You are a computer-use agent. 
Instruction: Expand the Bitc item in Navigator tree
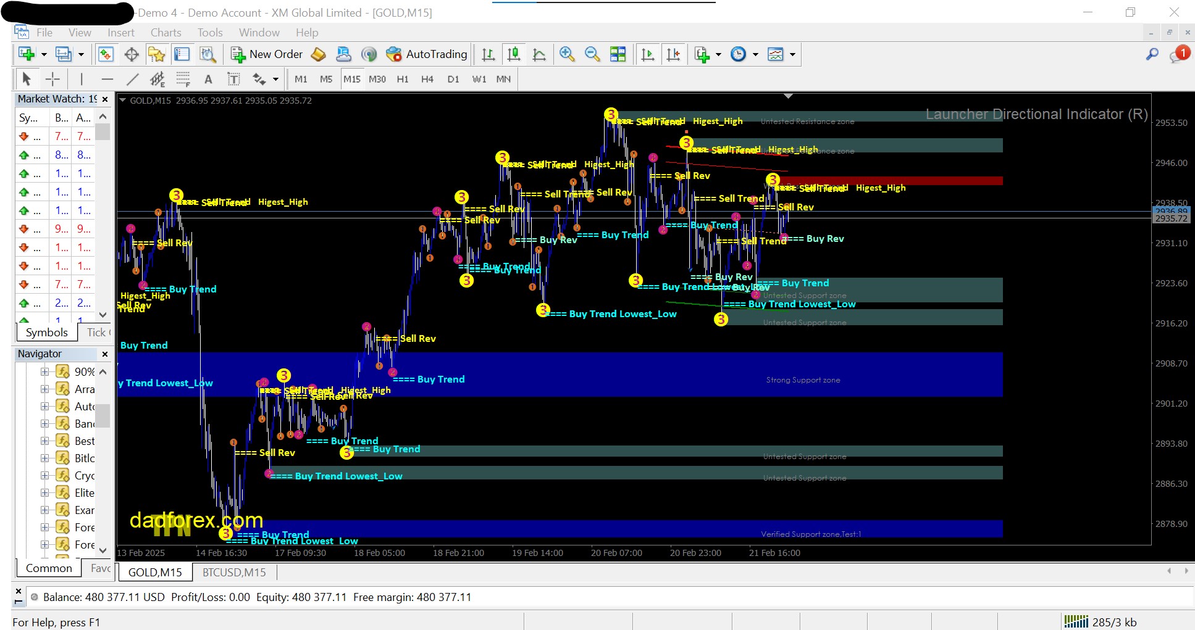(44, 458)
